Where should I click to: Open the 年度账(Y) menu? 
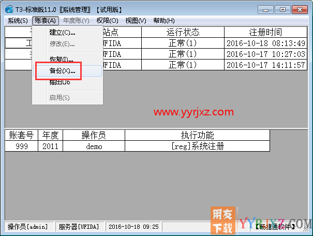76,21
